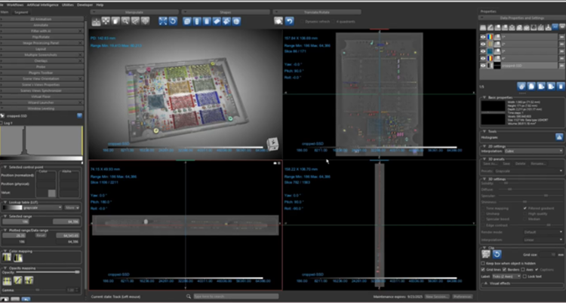Click the Reset button in Plotted range
Screen dimensions: 566x303
click(41, 235)
